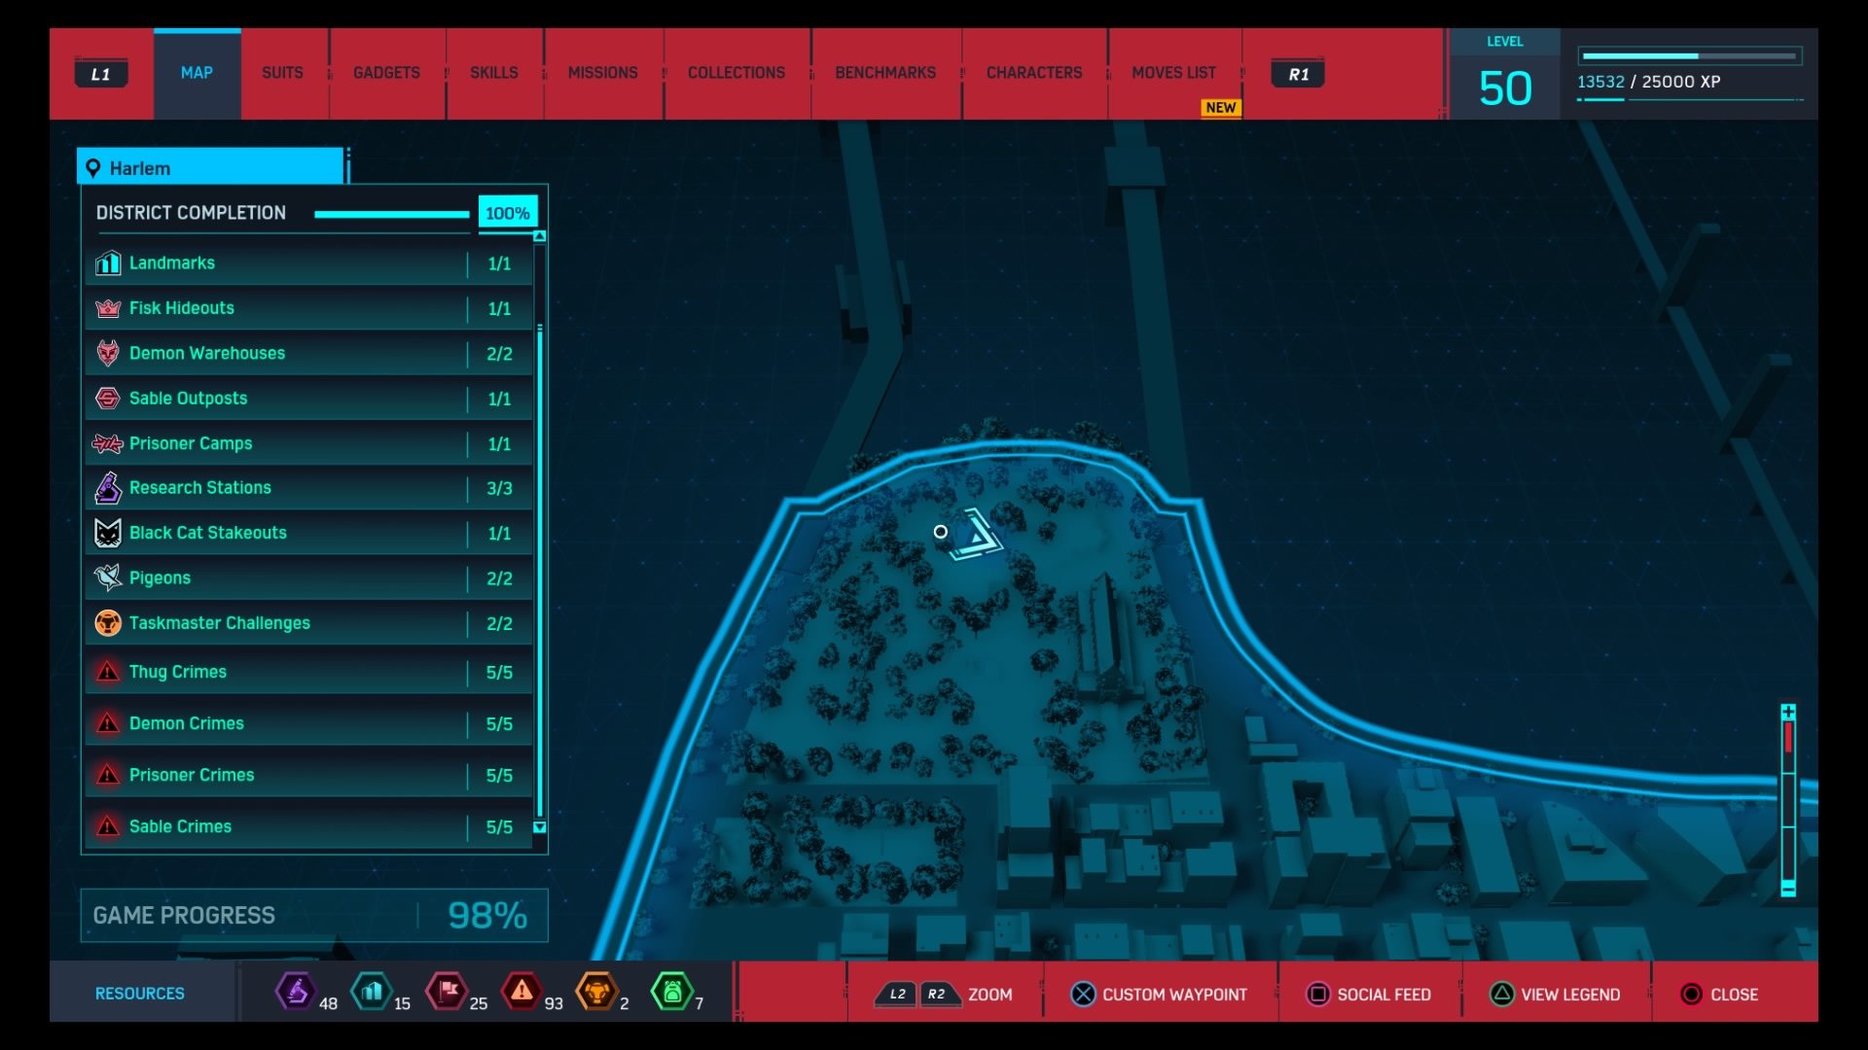Screen dimensions: 1868x1050
Task: Switch to the SUITS tab
Action: [x=282, y=72]
